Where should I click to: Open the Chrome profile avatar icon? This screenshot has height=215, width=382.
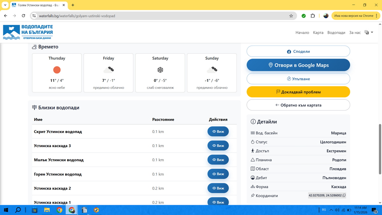326,16
